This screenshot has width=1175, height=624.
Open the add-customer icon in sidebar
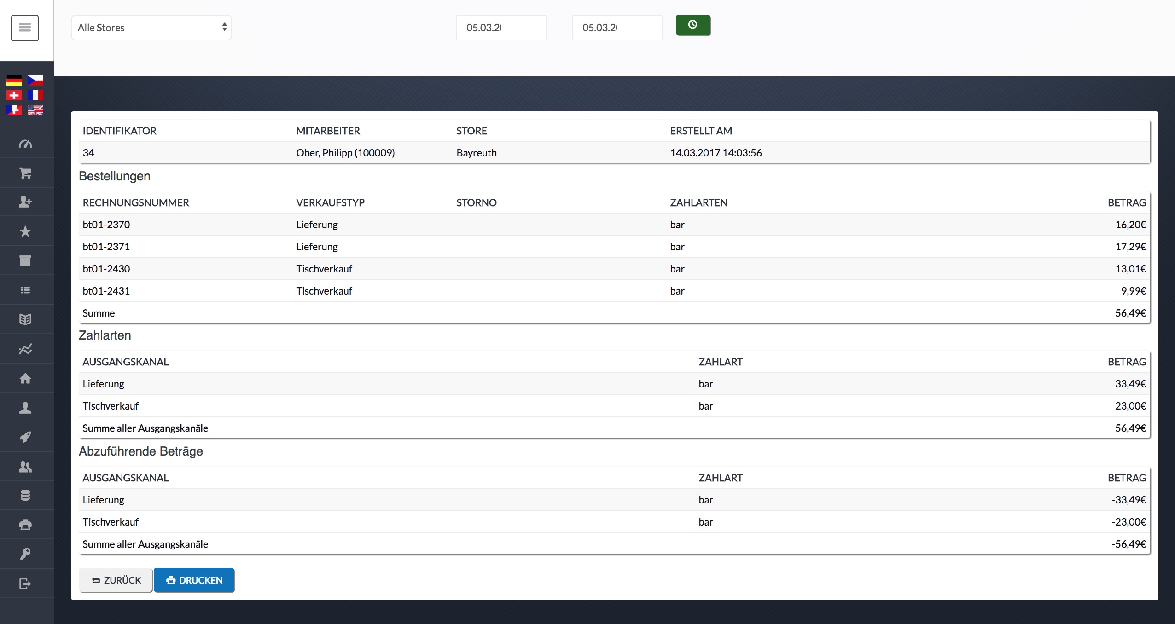[25, 202]
